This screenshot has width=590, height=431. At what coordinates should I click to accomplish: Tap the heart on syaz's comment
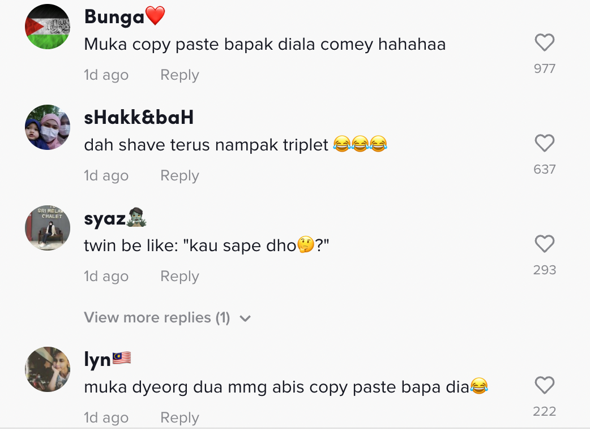tap(545, 244)
